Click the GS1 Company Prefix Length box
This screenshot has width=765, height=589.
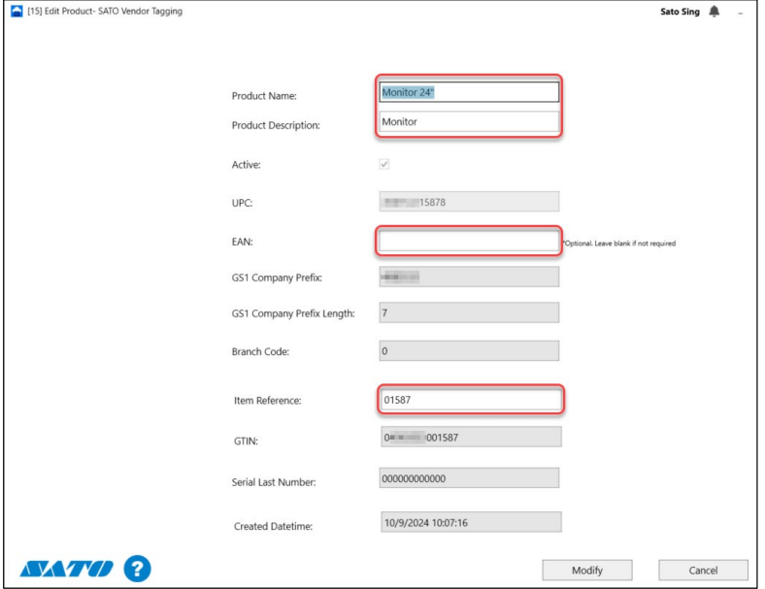469,312
